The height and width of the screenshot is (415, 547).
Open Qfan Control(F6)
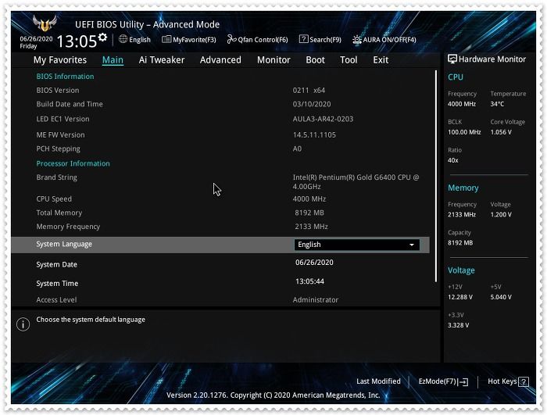(257, 39)
